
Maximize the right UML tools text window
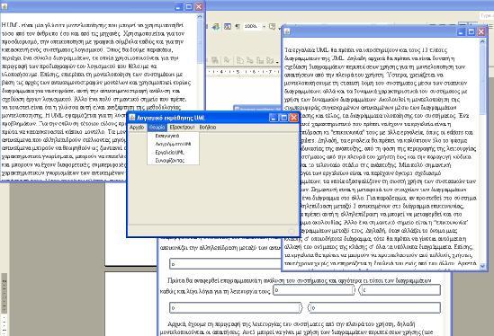pyautogui.click(x=471, y=31)
